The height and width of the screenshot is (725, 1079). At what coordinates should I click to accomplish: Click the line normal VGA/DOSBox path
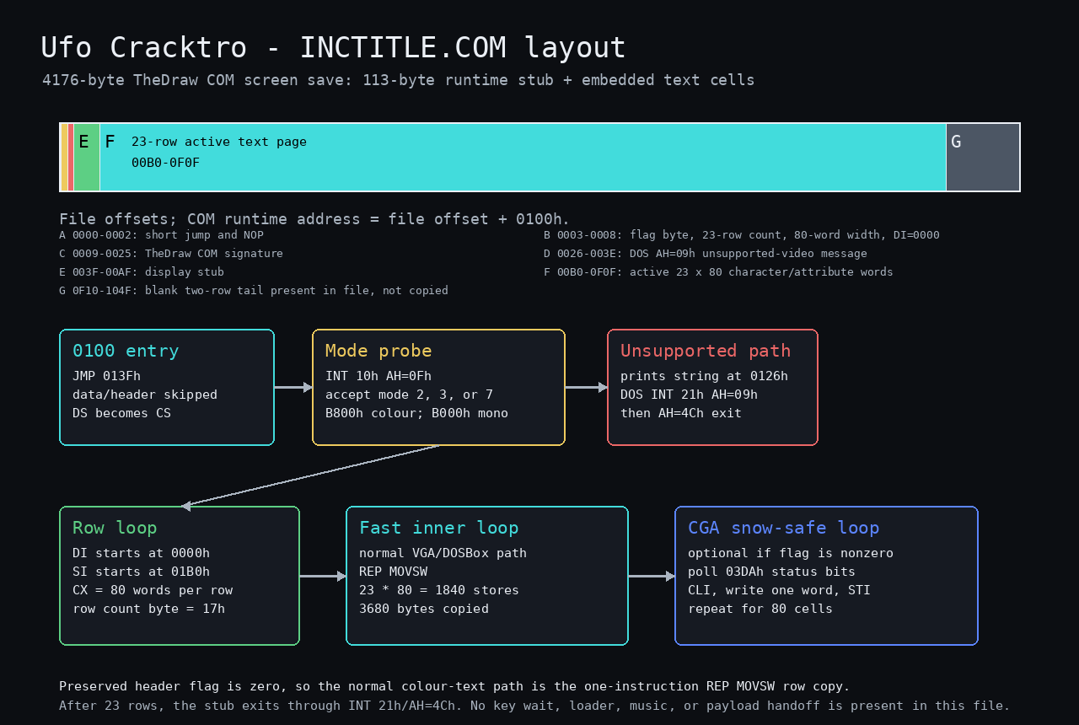tap(443, 553)
